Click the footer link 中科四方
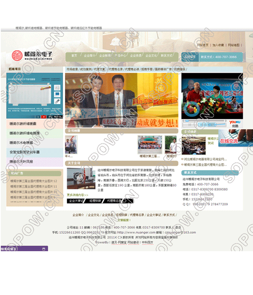The image size is (253, 295). [x=148, y=242]
